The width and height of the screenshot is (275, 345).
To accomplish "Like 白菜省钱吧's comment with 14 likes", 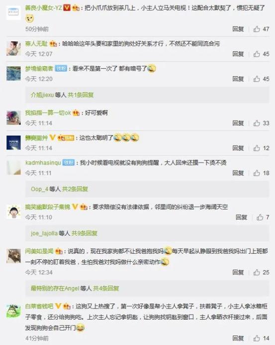I will (257, 338).
